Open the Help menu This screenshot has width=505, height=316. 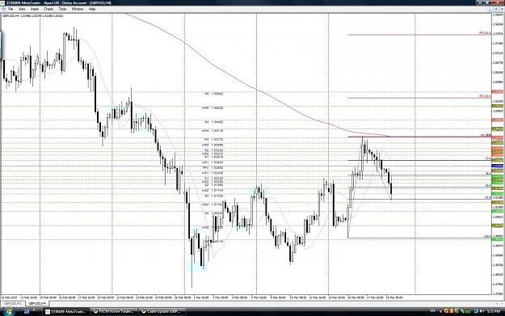[x=92, y=9]
